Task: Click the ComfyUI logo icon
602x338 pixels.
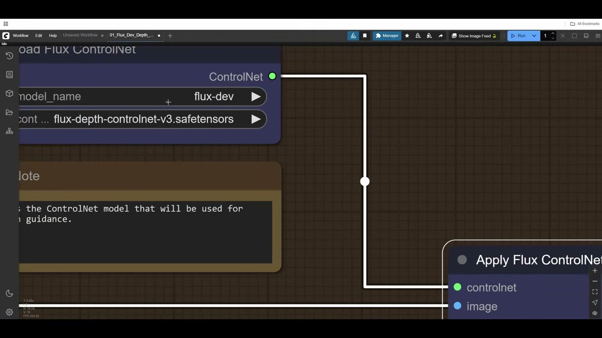Action: (x=6, y=36)
